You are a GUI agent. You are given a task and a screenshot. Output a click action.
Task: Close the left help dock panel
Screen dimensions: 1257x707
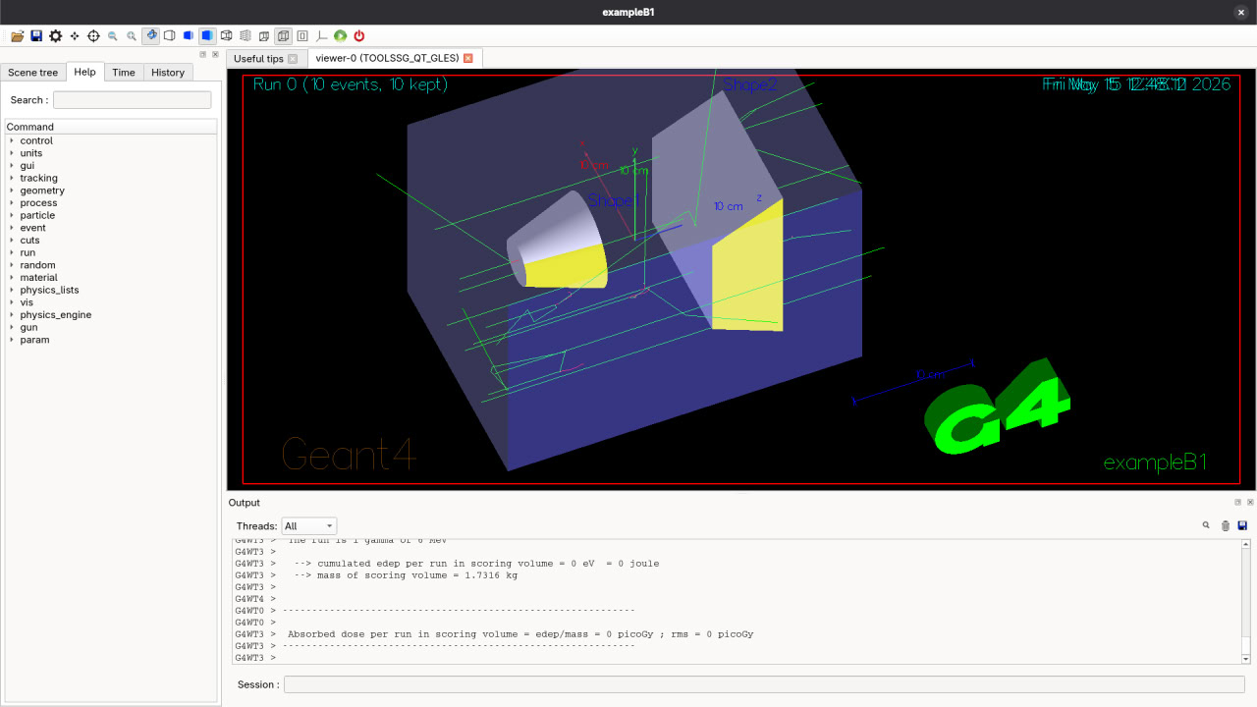214,54
